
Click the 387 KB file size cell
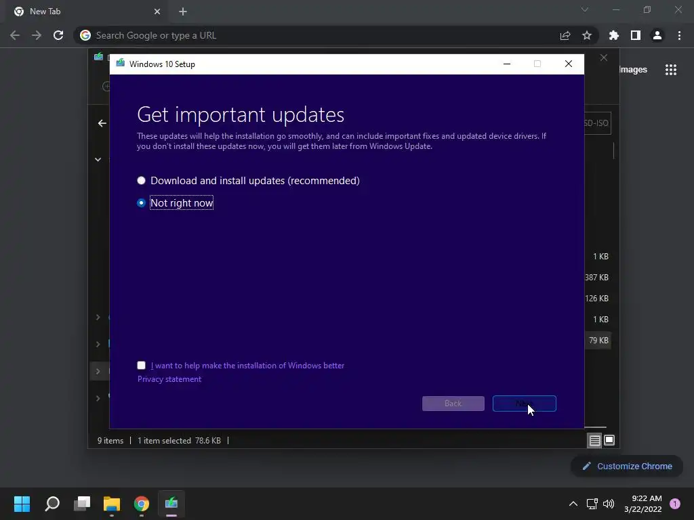click(x=596, y=277)
